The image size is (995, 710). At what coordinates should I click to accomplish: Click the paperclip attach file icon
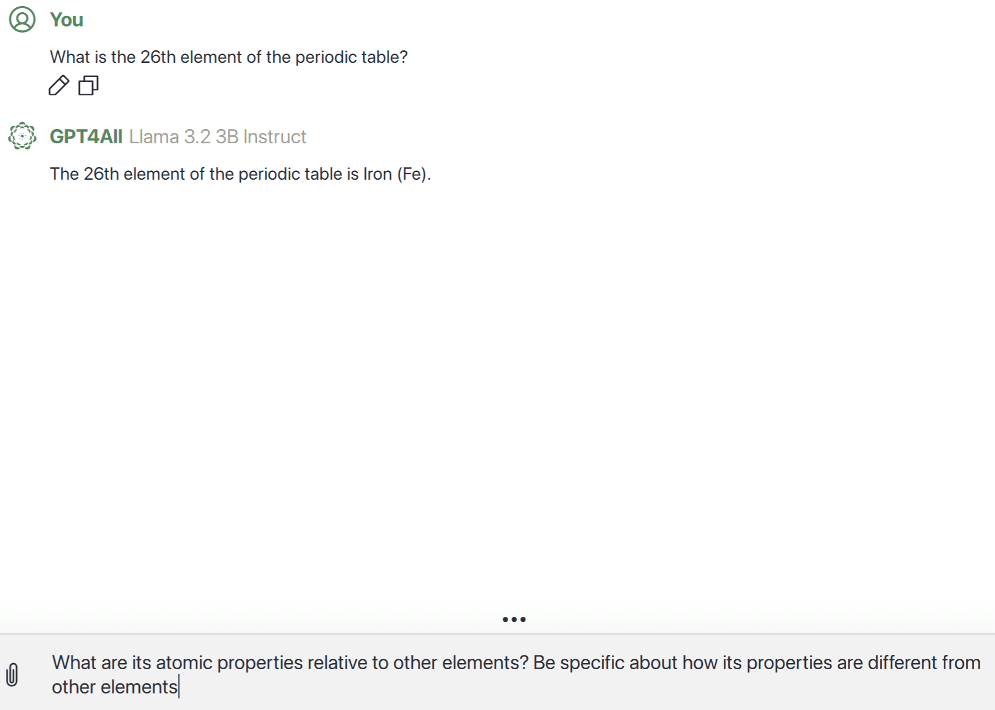[12, 674]
